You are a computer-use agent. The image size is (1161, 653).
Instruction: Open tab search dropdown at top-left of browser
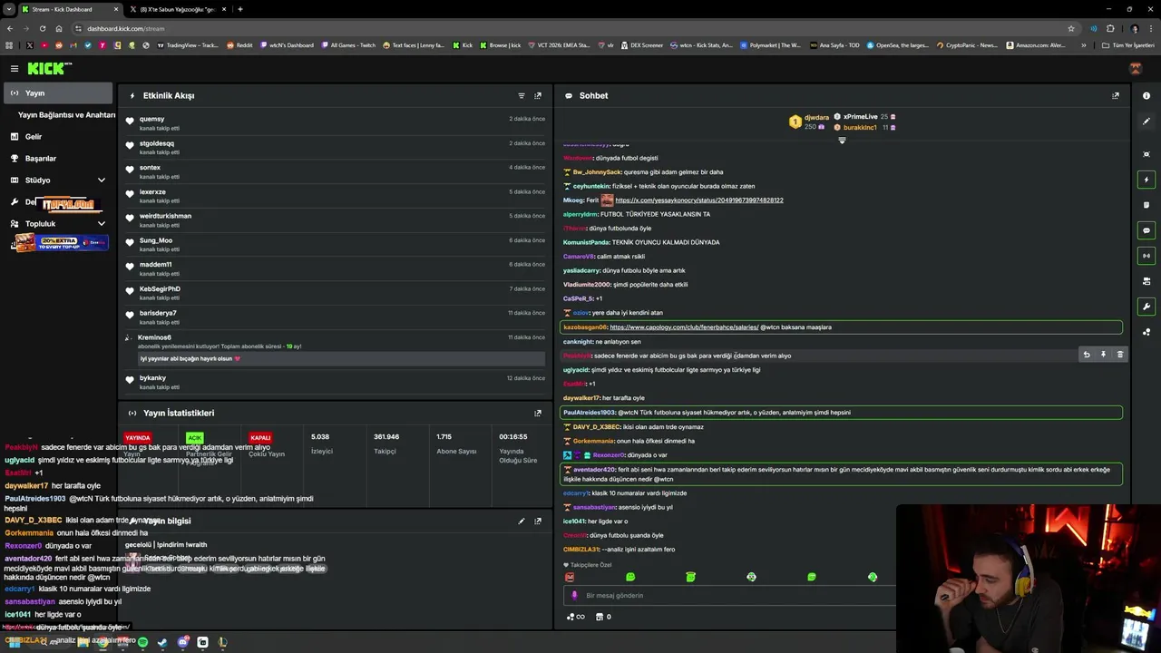(9, 9)
